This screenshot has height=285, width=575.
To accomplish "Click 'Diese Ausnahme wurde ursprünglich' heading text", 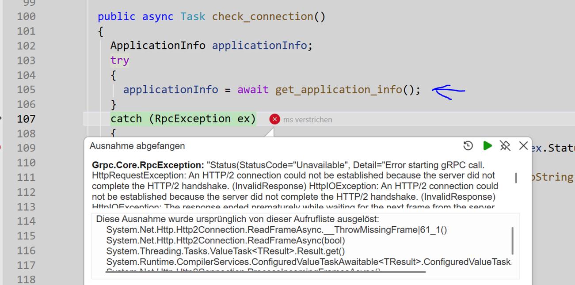I will pos(238,219).
